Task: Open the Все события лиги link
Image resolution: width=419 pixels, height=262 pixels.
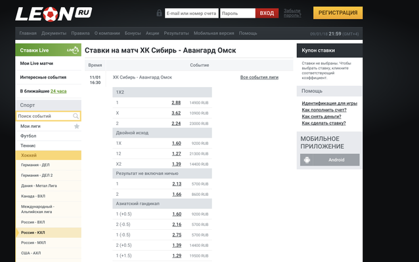Action: [x=259, y=77]
